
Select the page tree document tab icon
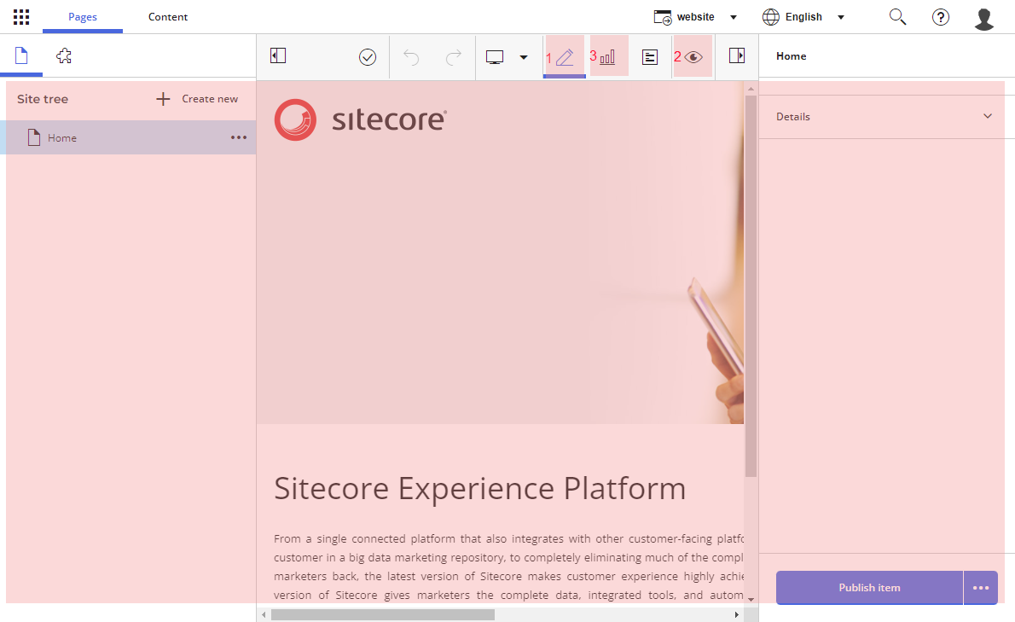click(x=21, y=55)
